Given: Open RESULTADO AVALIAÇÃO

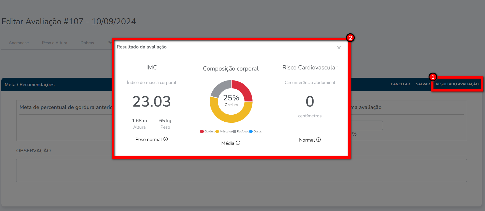Looking at the screenshot, I should (457, 84).
